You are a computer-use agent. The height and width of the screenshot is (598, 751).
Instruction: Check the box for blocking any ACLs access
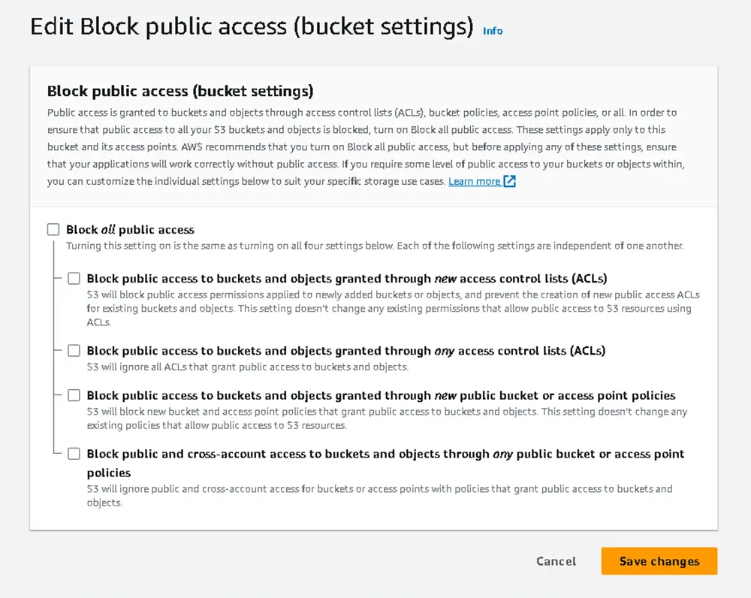[x=74, y=351]
